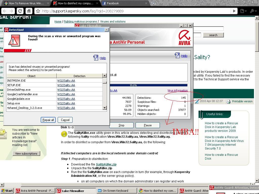Open On-Screen Keyboard from the taskbar

click(x=117, y=191)
